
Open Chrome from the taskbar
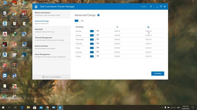point(47,107)
